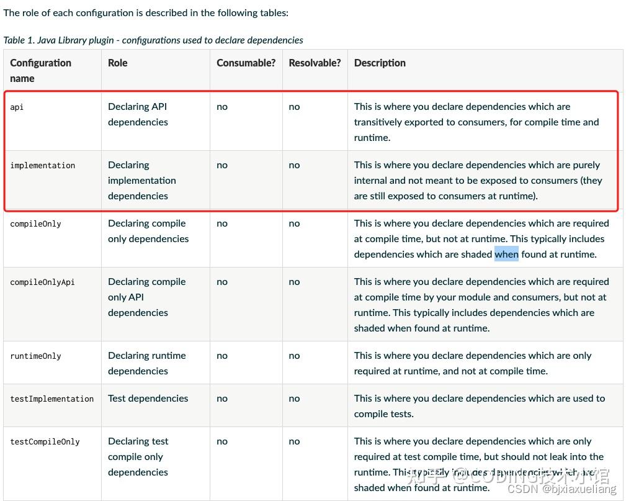
Task: Click the "testImplementation" configuration name
Action: coord(51,399)
